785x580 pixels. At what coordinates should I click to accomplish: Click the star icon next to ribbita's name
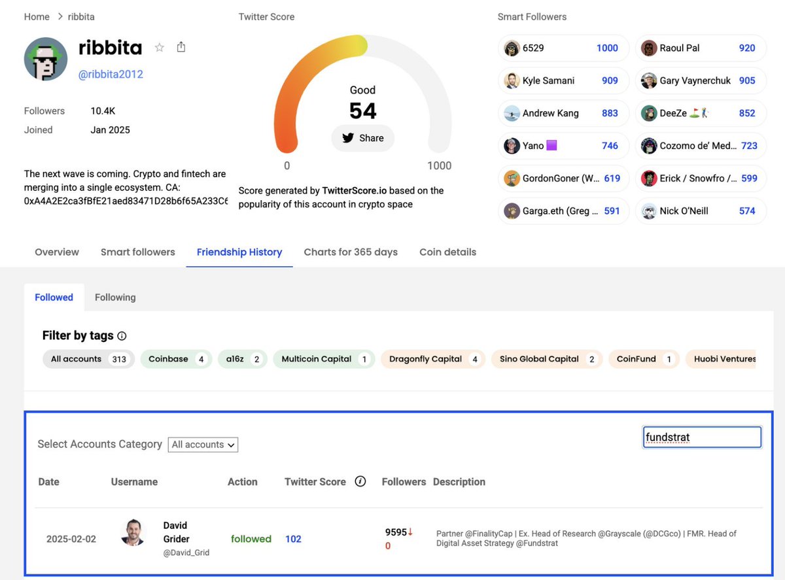tap(159, 47)
